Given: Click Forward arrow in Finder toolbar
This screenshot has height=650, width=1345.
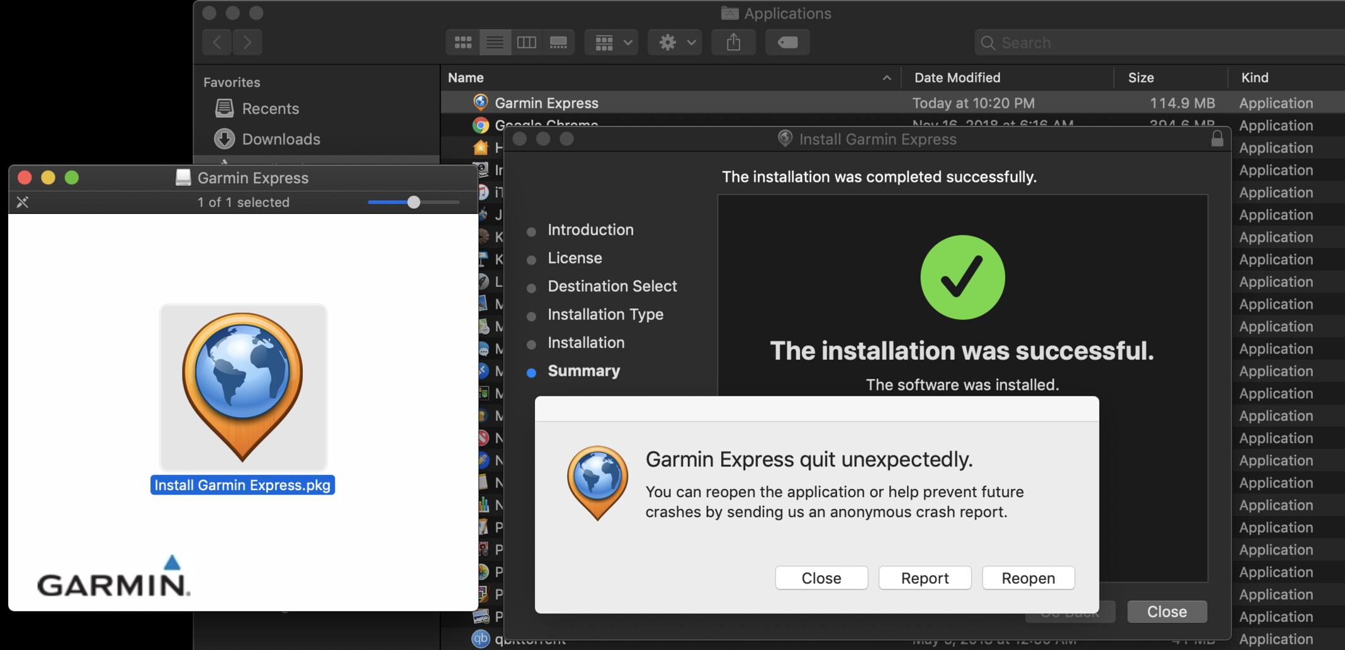Looking at the screenshot, I should tap(247, 42).
